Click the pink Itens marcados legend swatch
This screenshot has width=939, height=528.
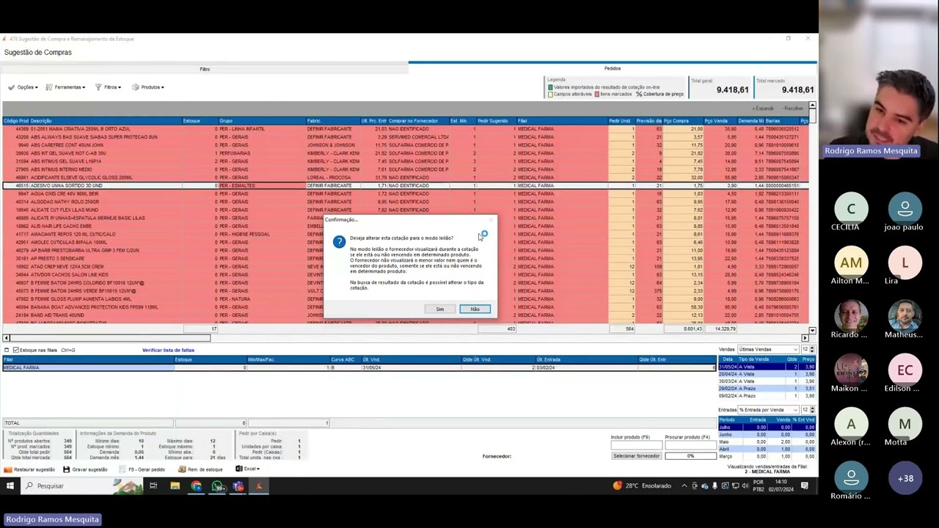coord(597,94)
